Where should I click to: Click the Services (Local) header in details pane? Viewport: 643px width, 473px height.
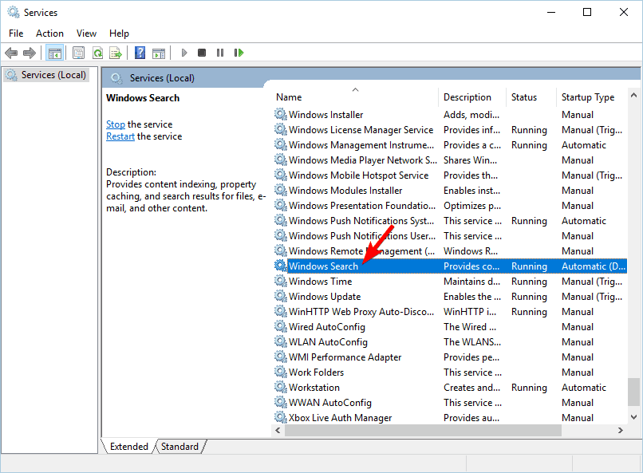162,78
